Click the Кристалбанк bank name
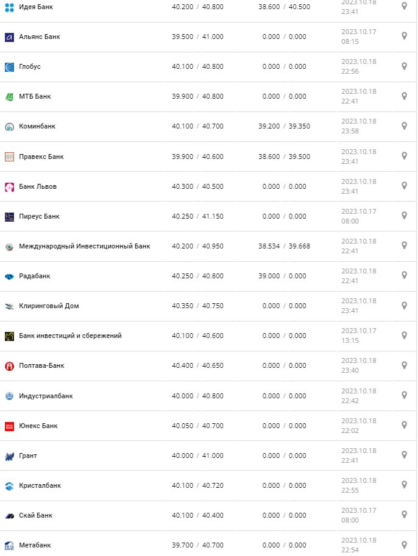The image size is (418, 556). (40, 485)
